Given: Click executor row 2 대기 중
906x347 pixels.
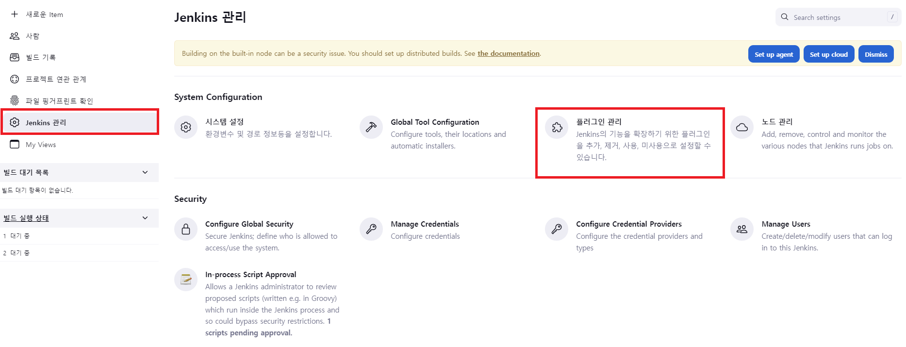Looking at the screenshot, I should click(x=16, y=253).
